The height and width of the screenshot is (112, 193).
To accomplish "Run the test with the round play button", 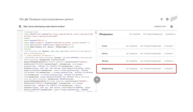I will pos(97,79).
